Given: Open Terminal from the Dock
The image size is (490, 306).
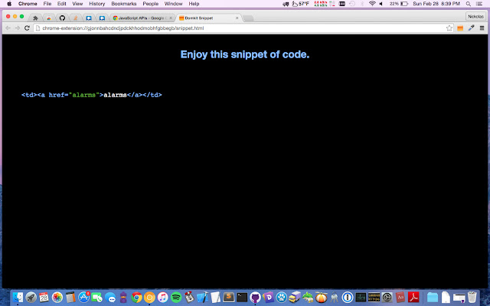Looking at the screenshot, I should (x=242, y=297).
